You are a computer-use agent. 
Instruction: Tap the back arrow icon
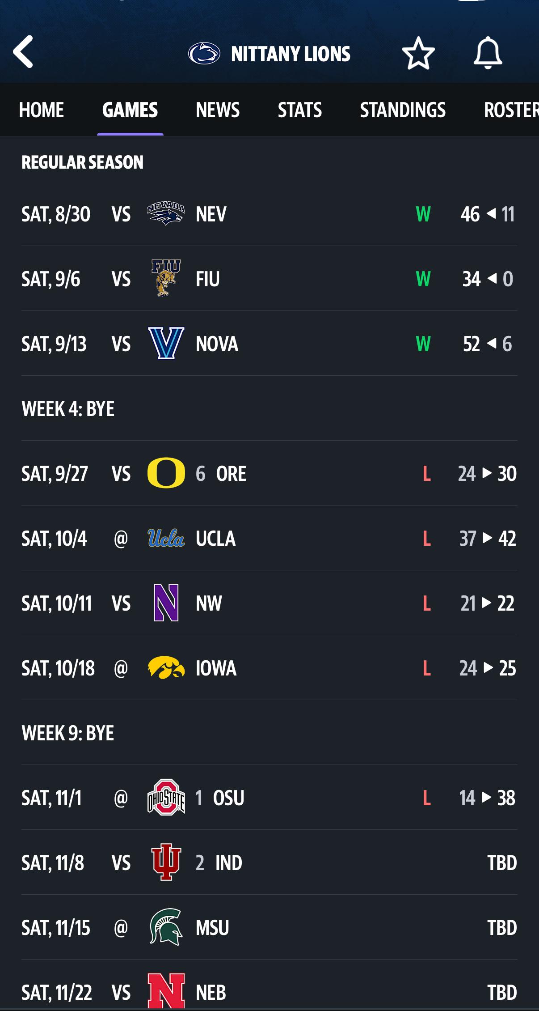click(23, 52)
